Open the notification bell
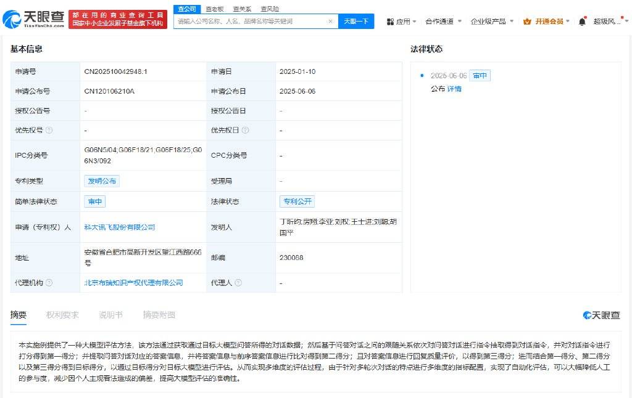The width and height of the screenshot is (632, 398). click(582, 22)
